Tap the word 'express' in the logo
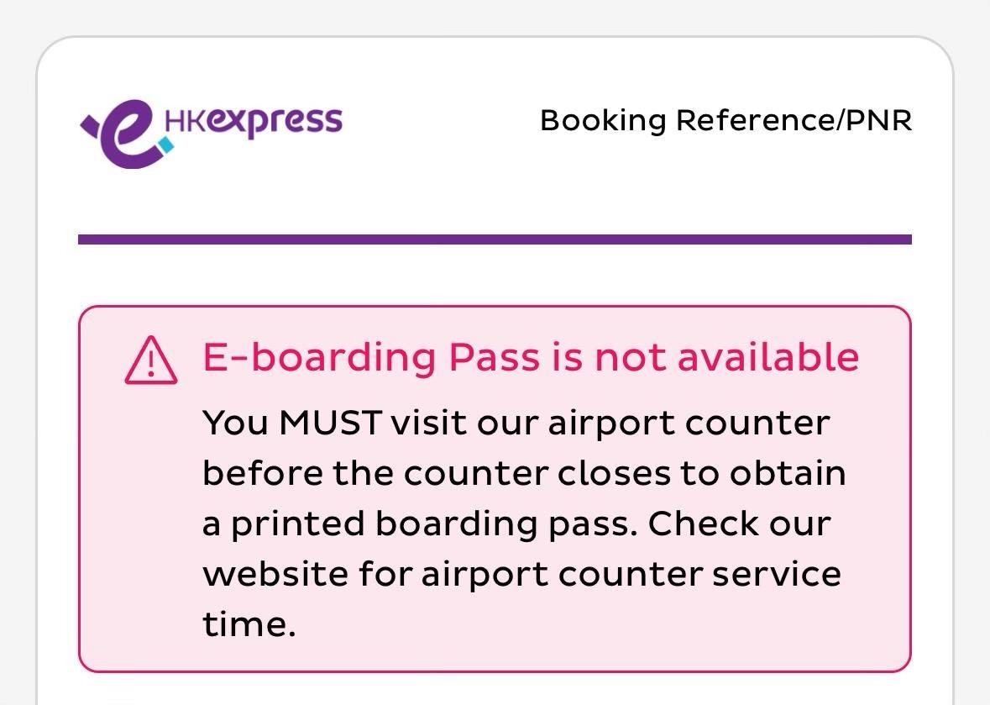The height and width of the screenshot is (705, 990). pyautogui.click(x=275, y=123)
